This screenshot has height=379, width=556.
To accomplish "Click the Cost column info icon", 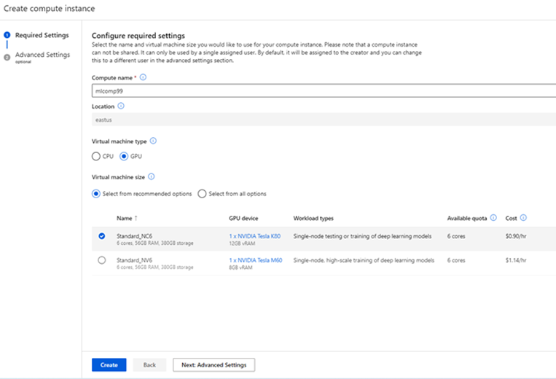I will (x=523, y=218).
